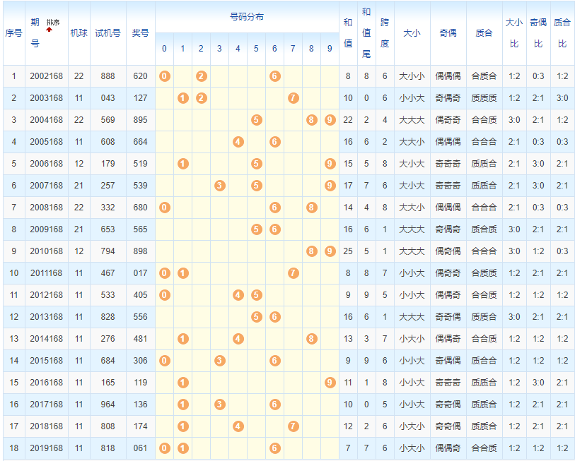This screenshot has height=461, width=575.
Task: Click the 质合比 column header
Action: coord(562,33)
